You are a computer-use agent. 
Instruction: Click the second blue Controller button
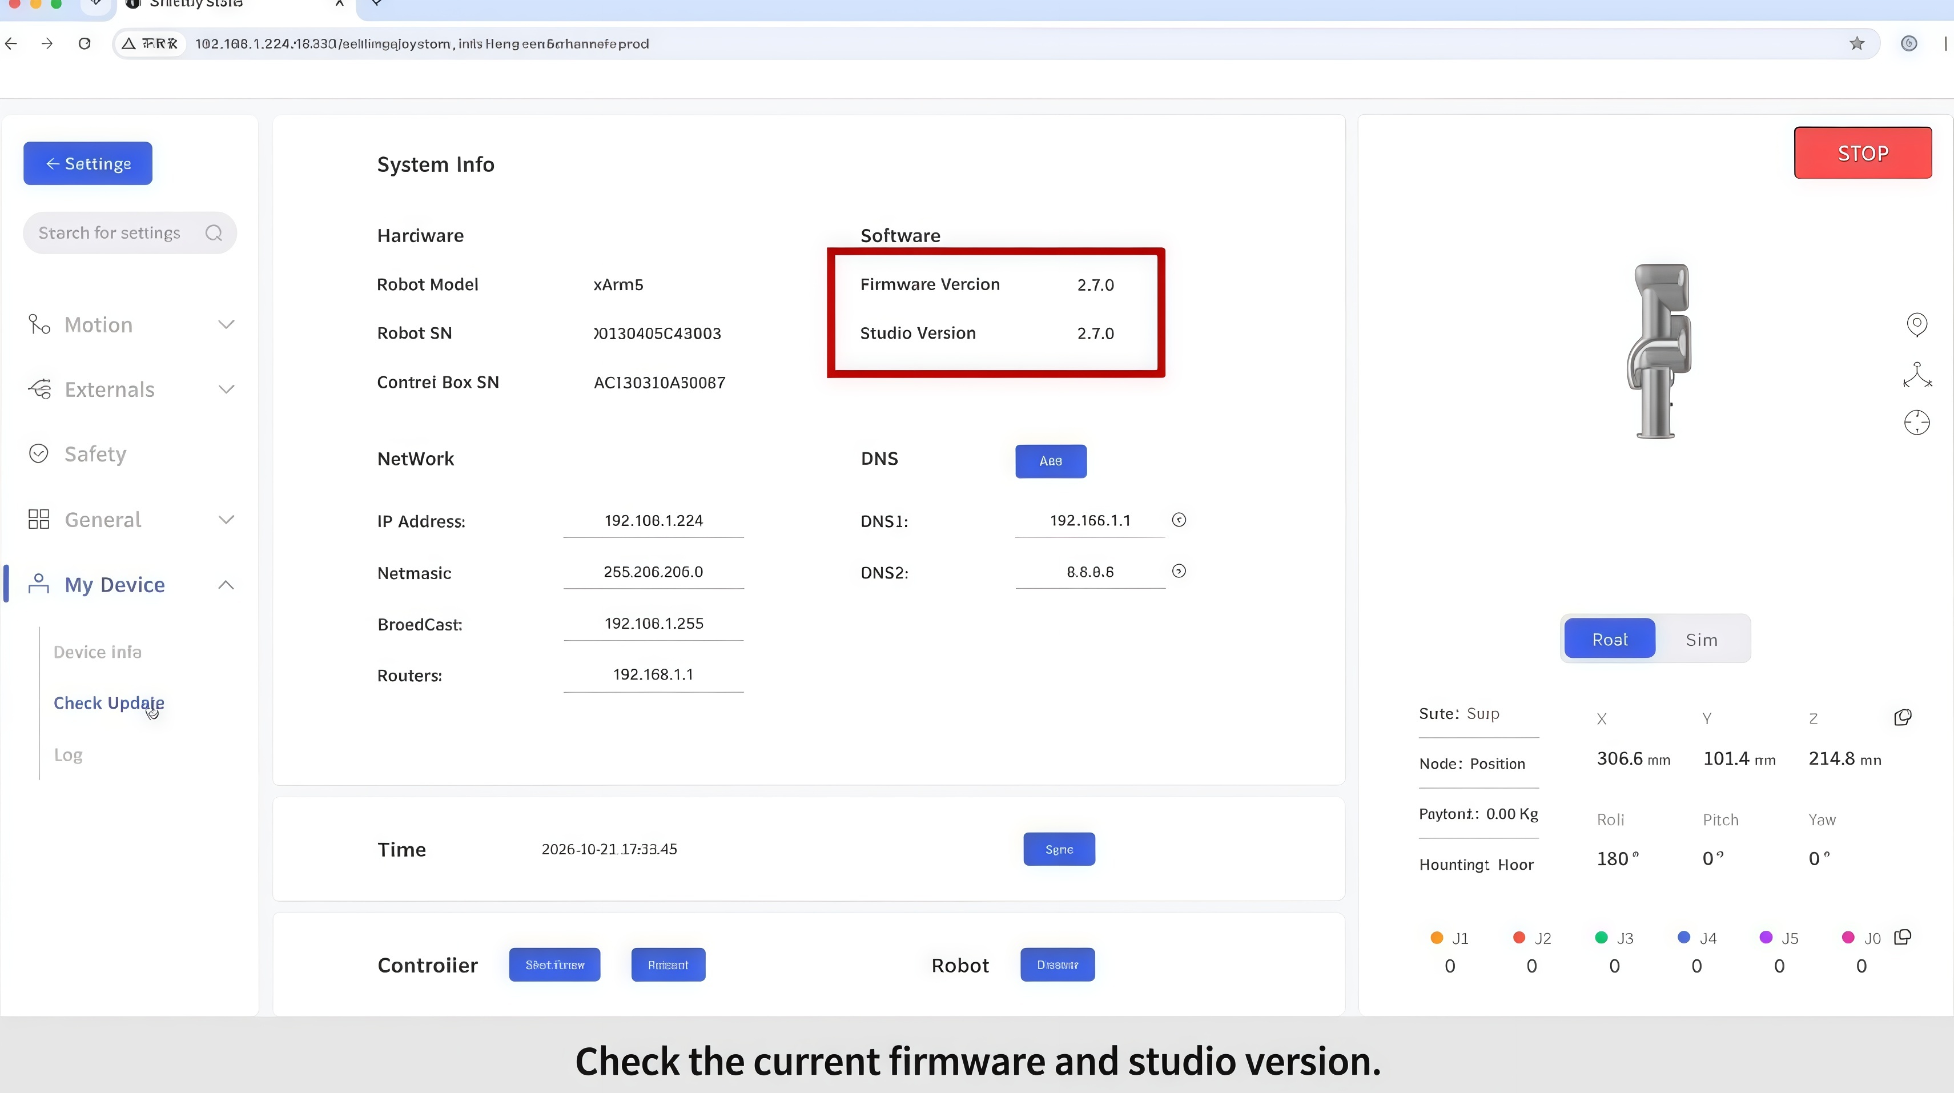point(668,965)
